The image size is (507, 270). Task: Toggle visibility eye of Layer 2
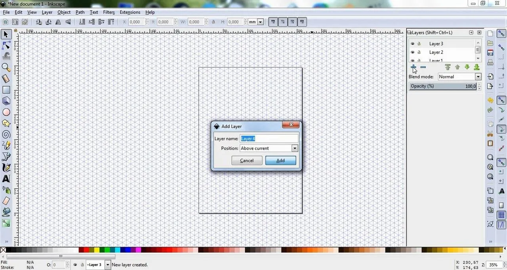[413, 52]
